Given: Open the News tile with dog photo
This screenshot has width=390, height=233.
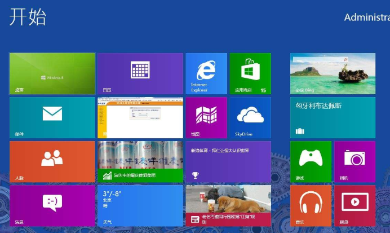Looking at the screenshot, I should point(228,205).
